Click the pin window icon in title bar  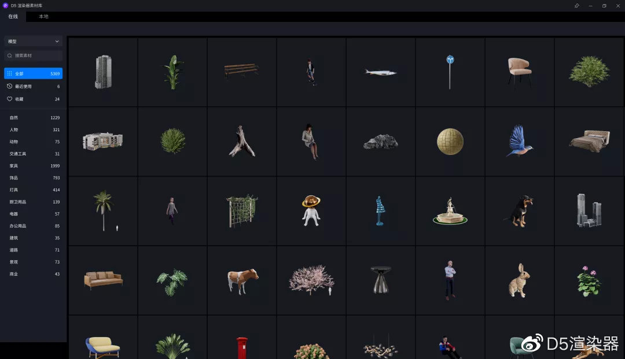pos(577,6)
